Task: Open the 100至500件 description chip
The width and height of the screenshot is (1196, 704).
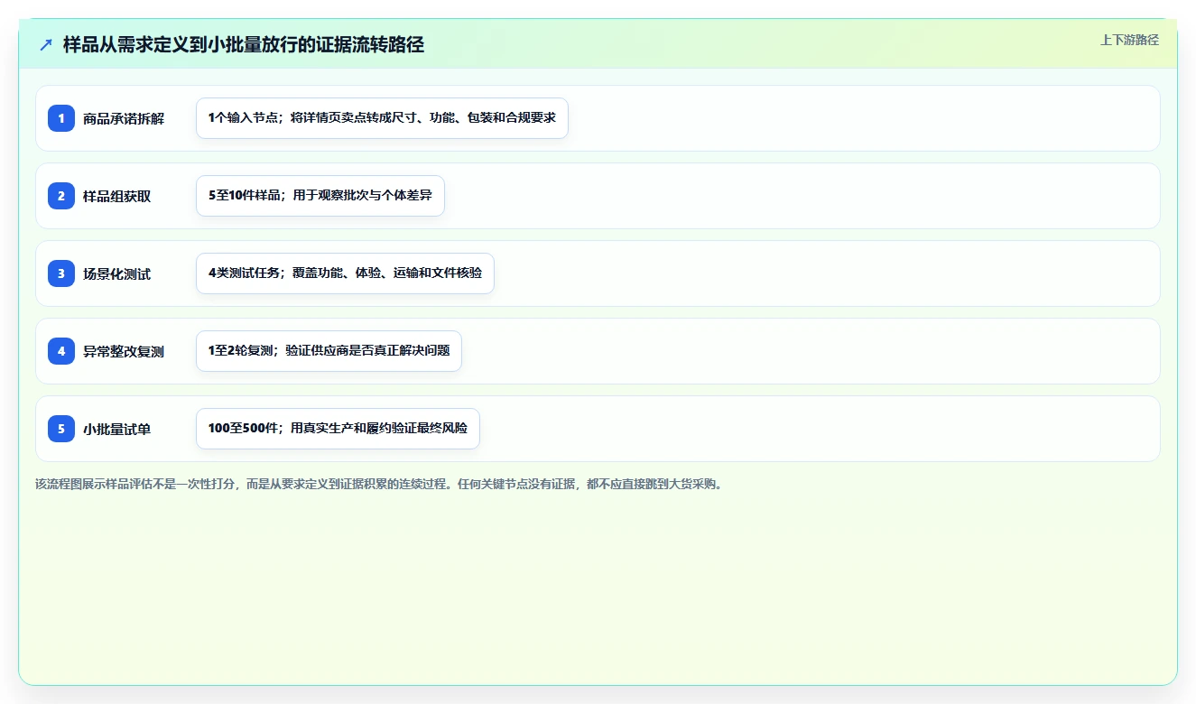Action: (x=338, y=429)
